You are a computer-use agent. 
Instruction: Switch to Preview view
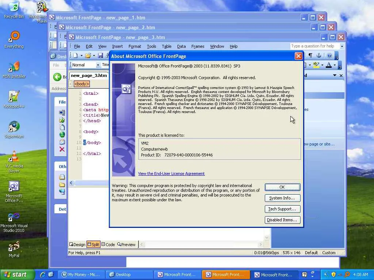pos(126,245)
